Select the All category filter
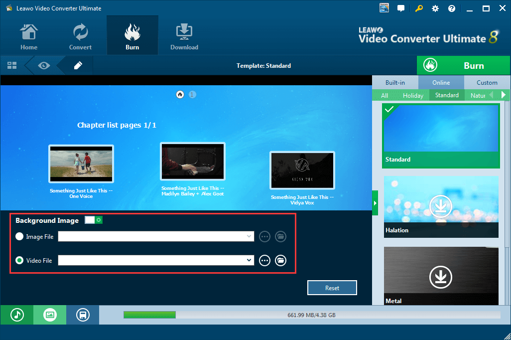The width and height of the screenshot is (511, 340). click(x=384, y=95)
